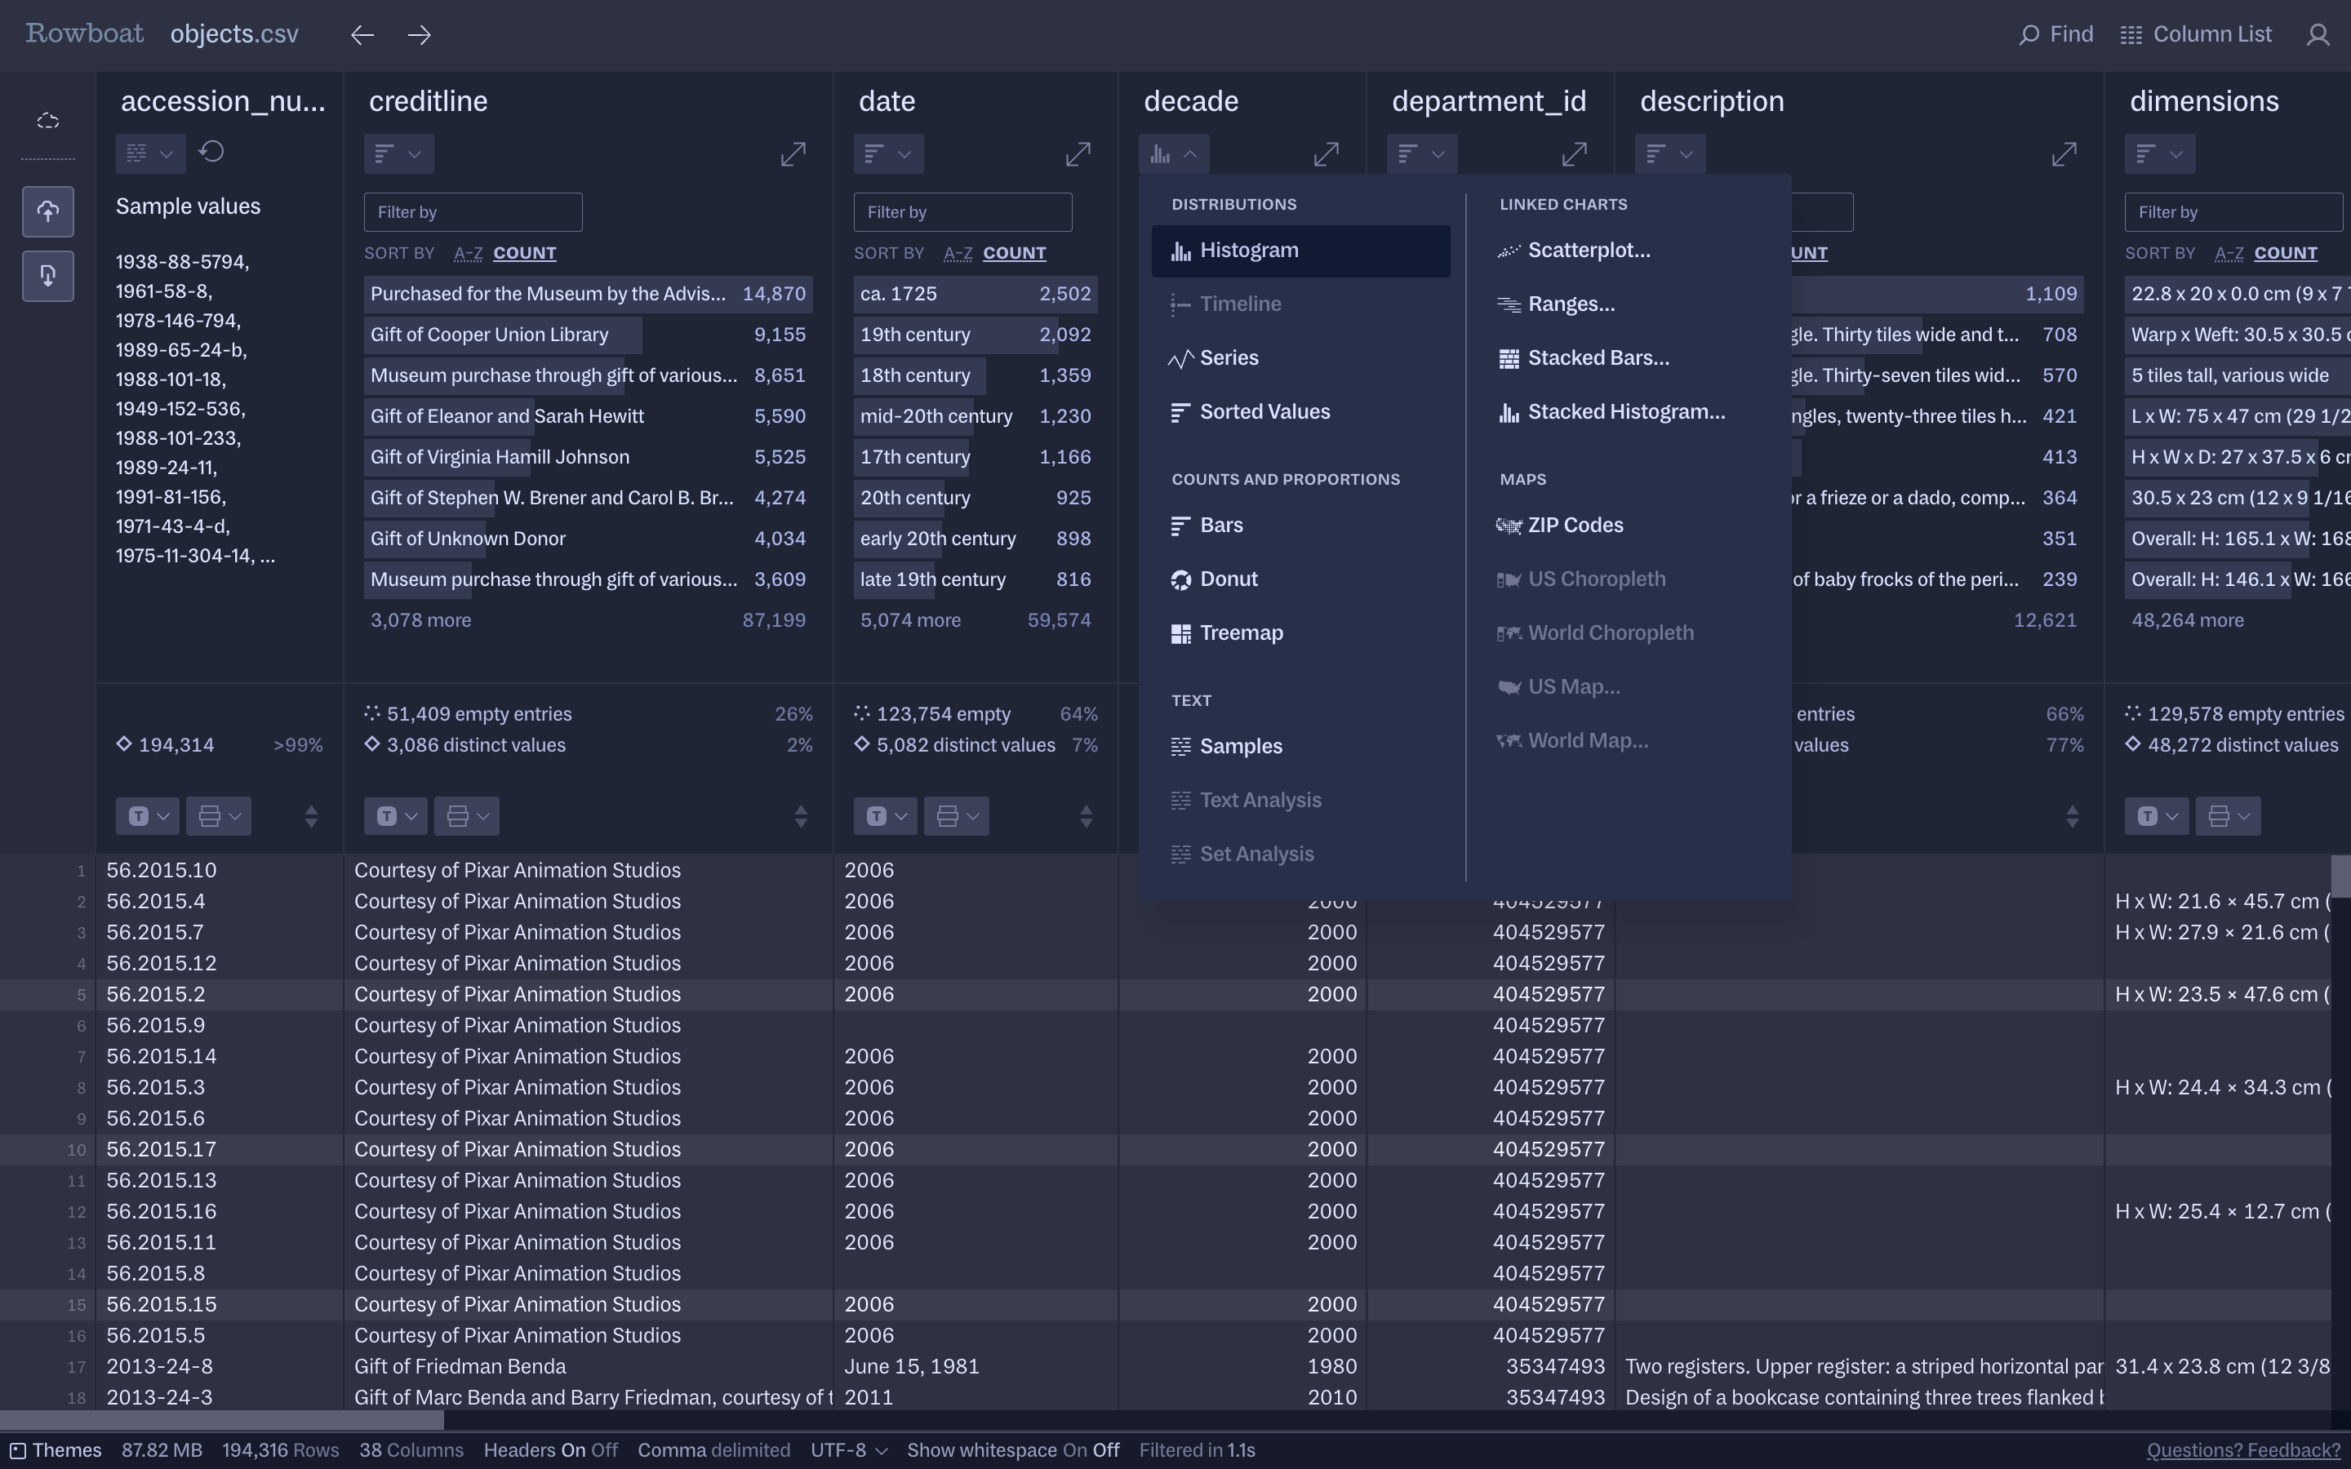Screen dimensions: 2351x1469
Task: Click the user account icon
Action: coord(2318,35)
